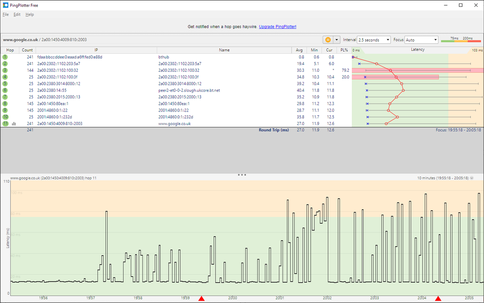The width and height of the screenshot is (484, 303).
Task: Open the Help menu
Action: click(30, 15)
